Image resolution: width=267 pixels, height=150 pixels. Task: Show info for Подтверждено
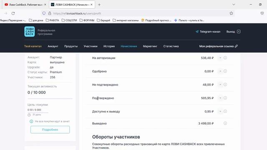[x=225, y=98]
